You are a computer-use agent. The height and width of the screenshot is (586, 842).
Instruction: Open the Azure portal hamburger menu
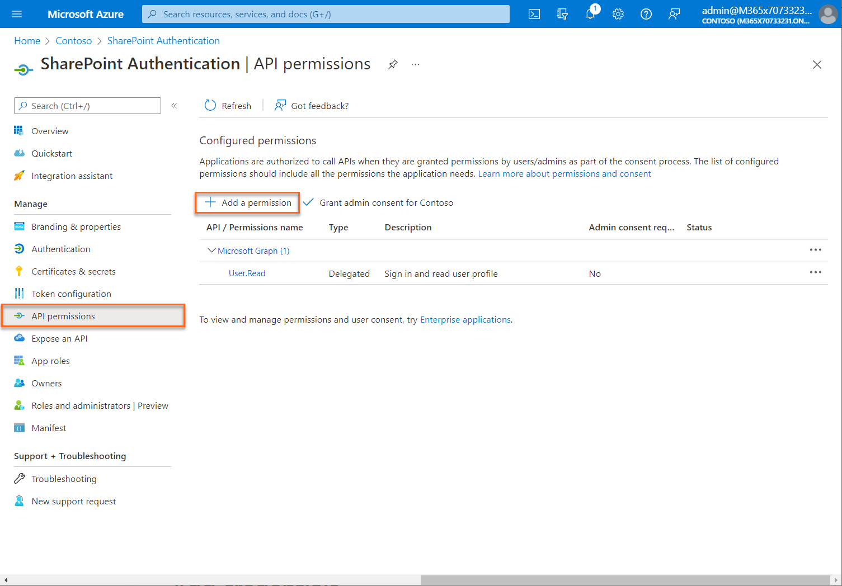point(16,14)
